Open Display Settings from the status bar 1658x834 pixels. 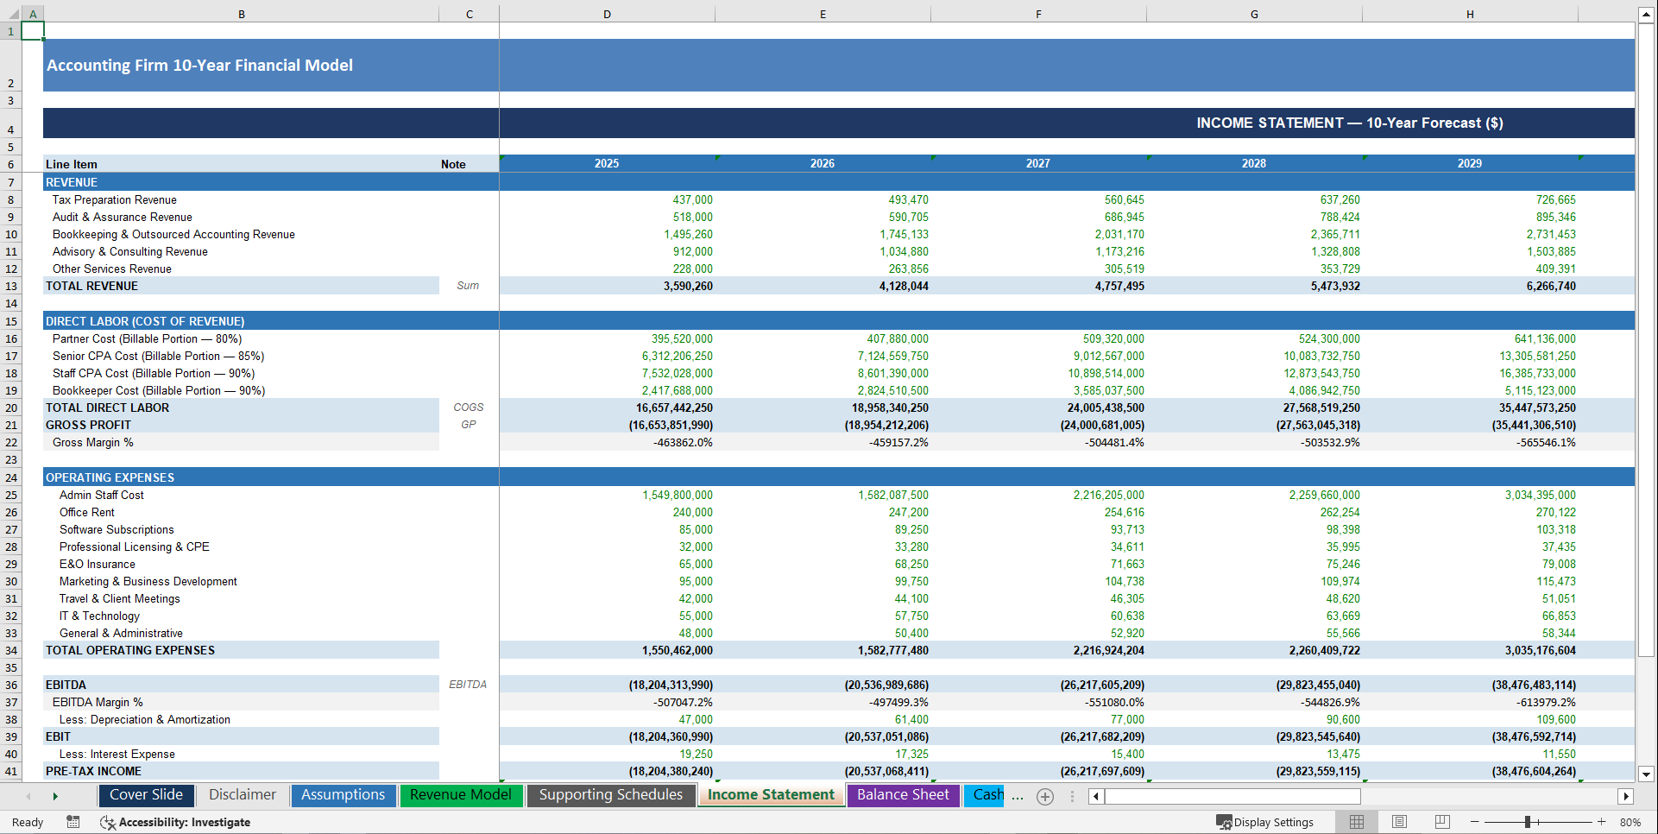pyautogui.click(x=1265, y=822)
